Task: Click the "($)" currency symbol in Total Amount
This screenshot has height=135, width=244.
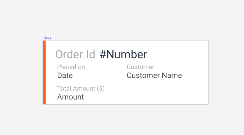Action: [101, 88]
